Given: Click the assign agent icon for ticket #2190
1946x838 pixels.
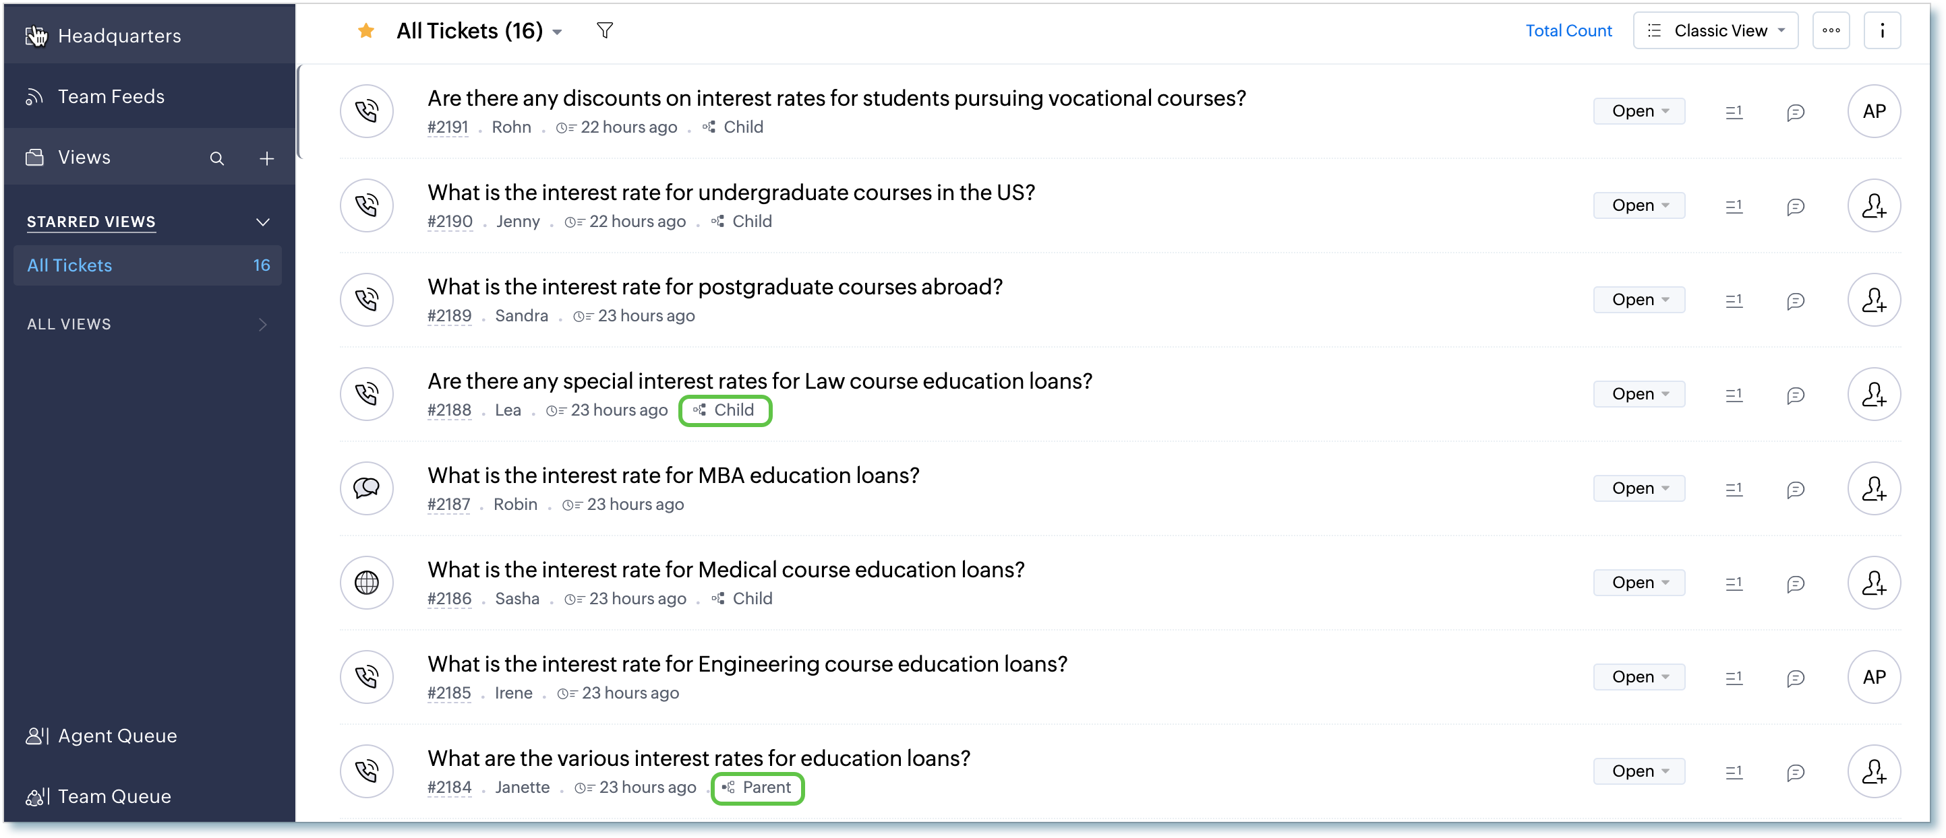Looking at the screenshot, I should point(1873,205).
